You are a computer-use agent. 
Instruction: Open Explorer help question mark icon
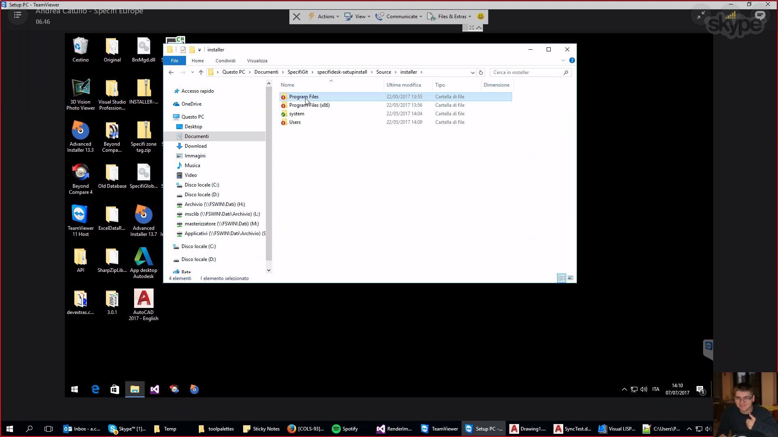pyautogui.click(x=572, y=60)
